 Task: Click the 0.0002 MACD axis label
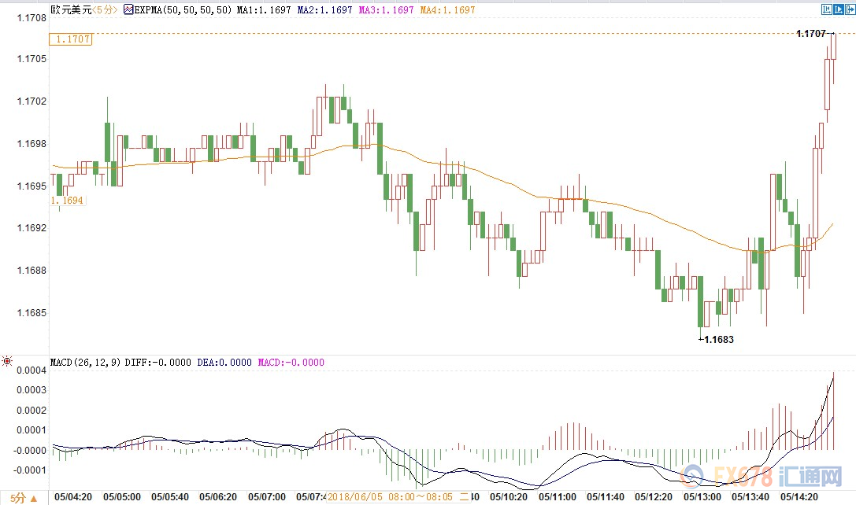point(31,410)
